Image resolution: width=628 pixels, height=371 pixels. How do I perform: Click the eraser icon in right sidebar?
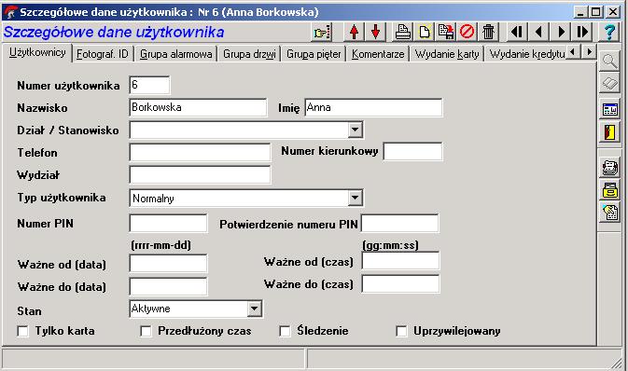pos(609,84)
